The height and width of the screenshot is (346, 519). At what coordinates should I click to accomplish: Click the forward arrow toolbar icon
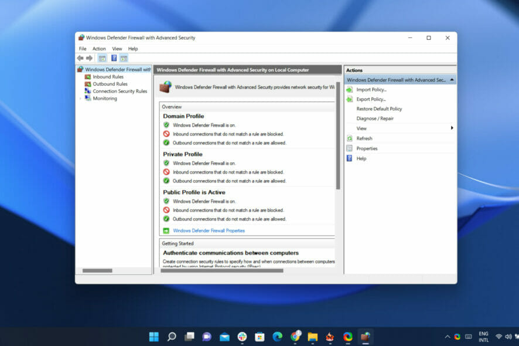click(x=89, y=58)
